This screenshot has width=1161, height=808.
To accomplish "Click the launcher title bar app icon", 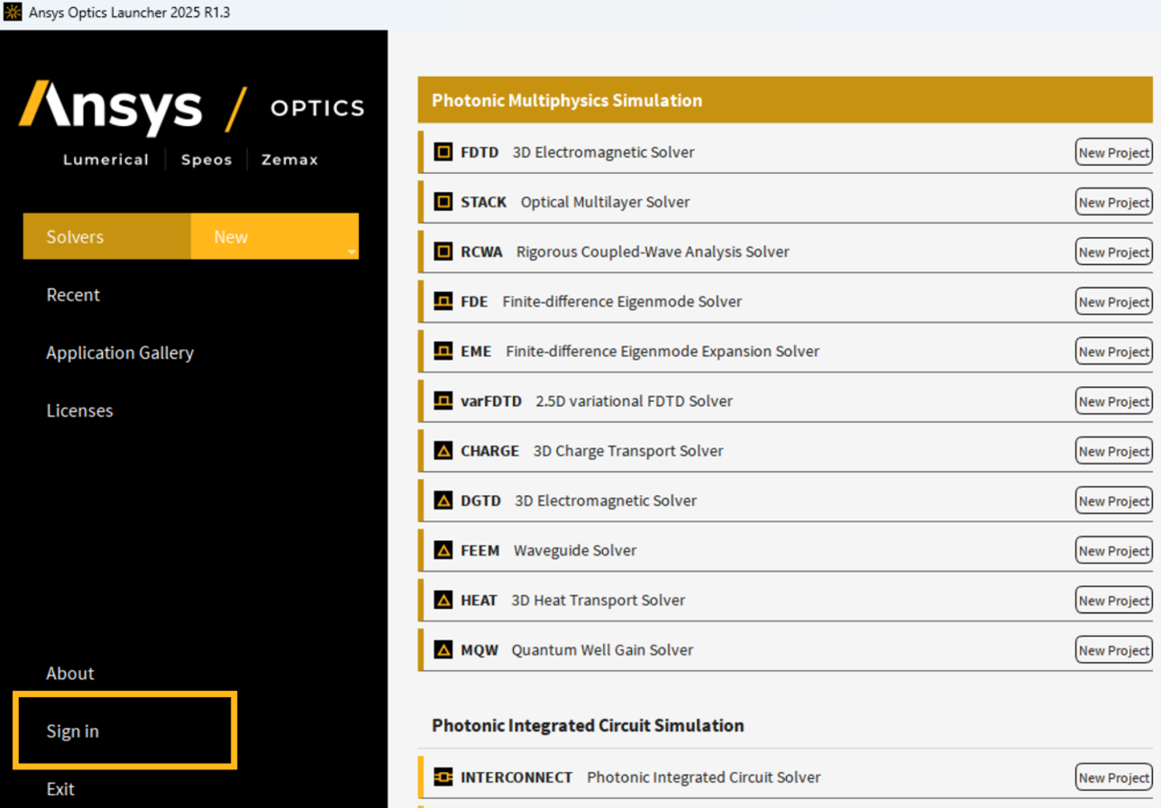I will point(13,13).
